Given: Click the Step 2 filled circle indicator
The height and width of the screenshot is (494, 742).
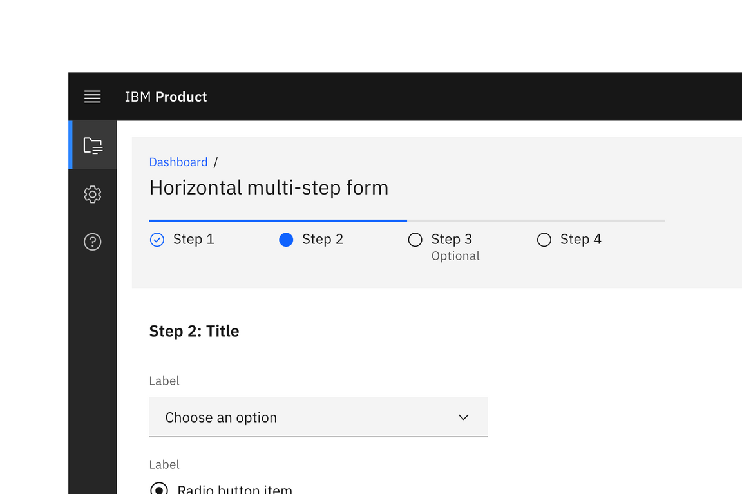Looking at the screenshot, I should pos(286,239).
